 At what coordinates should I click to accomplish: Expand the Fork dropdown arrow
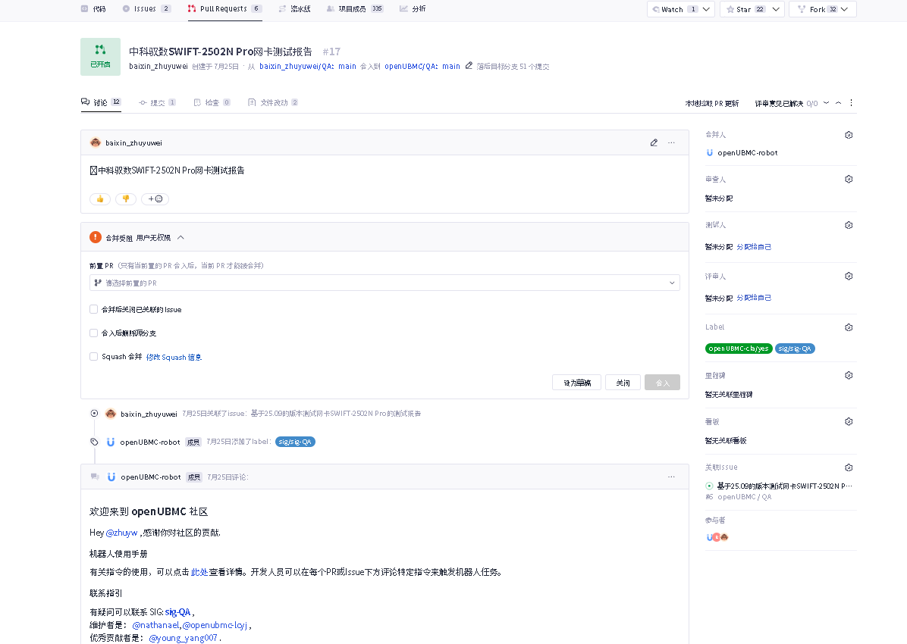845,9
